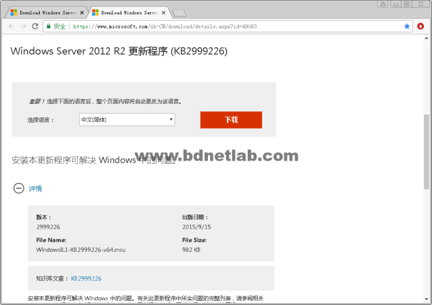
Task: Click the 安全 secure label in address bar
Action: pyautogui.click(x=59, y=26)
